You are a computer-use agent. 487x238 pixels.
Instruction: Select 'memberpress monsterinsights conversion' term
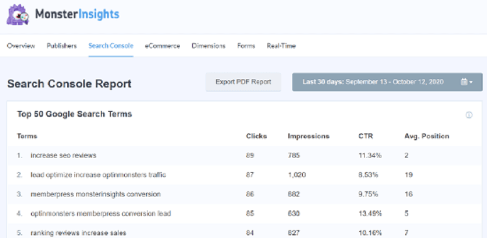point(96,194)
